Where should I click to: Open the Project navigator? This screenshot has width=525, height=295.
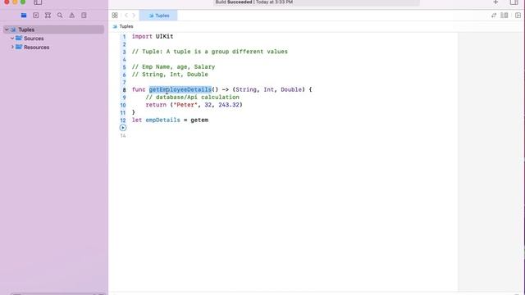(24, 16)
